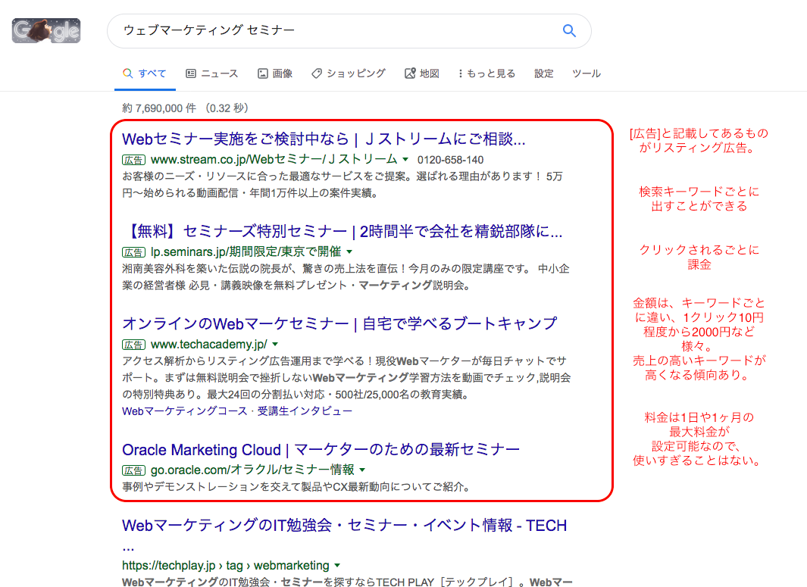
Task: Click the Google doodle logo
Action: click(46, 30)
